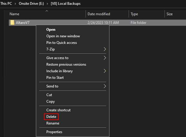This screenshot has width=186, height=137.
Task: Select Pin to Quick access
Action: click(61, 43)
